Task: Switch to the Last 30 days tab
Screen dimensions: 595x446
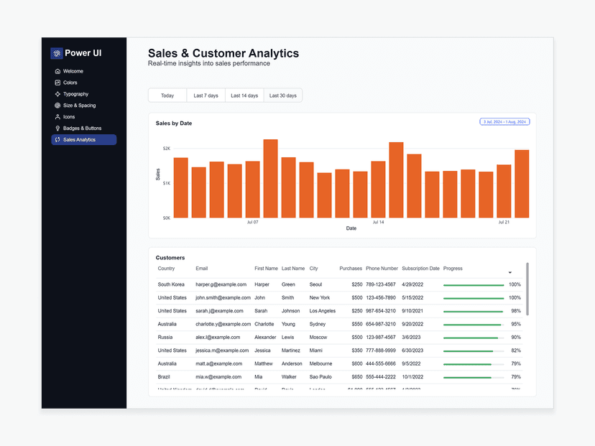Action: (x=283, y=95)
